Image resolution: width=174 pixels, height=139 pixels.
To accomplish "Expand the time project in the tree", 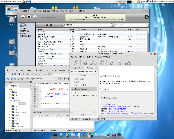I will pyautogui.click(x=9, y=106).
